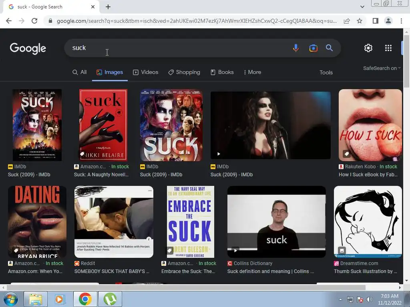The height and width of the screenshot is (307, 410).
Task: Open the How I Suck eBook image
Action: (370, 125)
